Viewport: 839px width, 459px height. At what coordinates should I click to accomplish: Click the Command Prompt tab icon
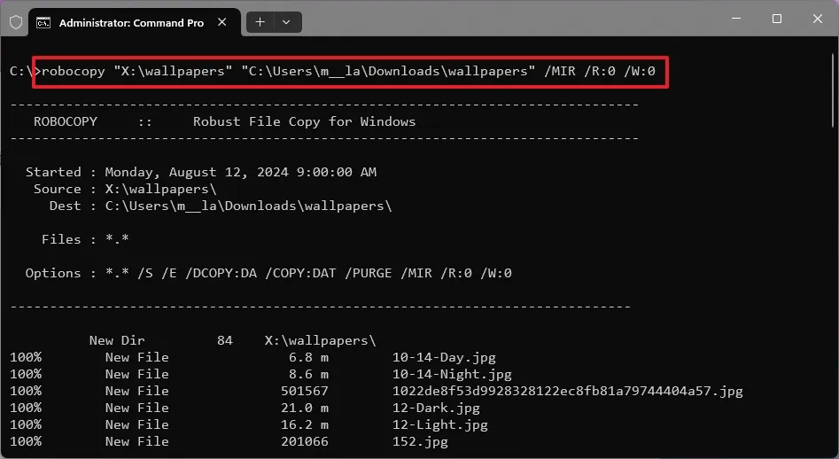(43, 22)
